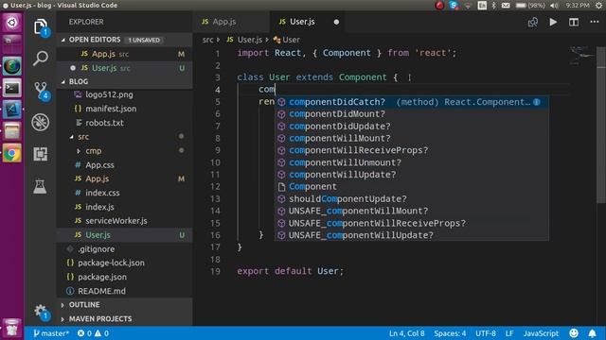Click User.js breadcrumb in editor path

(244, 40)
